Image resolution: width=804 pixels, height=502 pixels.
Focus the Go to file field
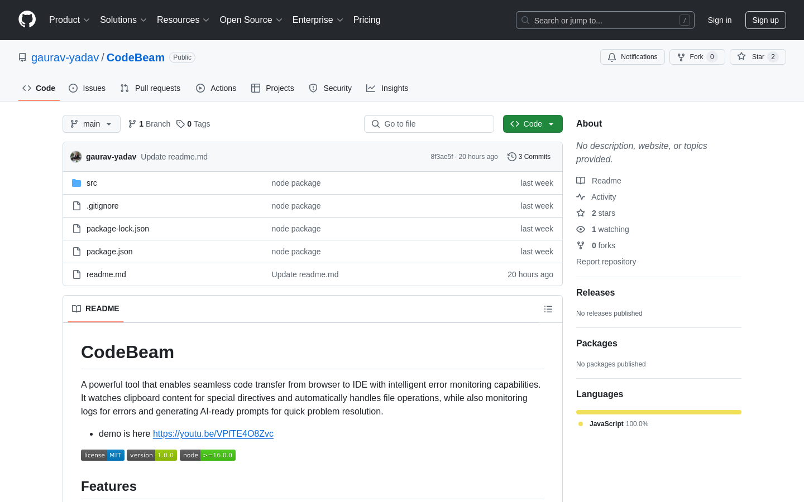tap(429, 124)
